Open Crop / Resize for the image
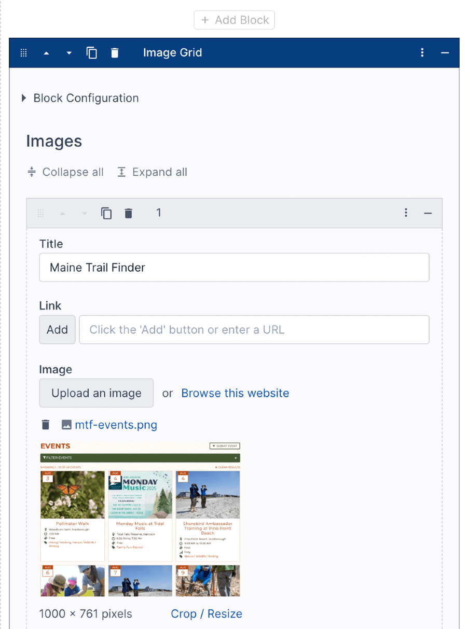The height and width of the screenshot is (629, 467). click(206, 613)
